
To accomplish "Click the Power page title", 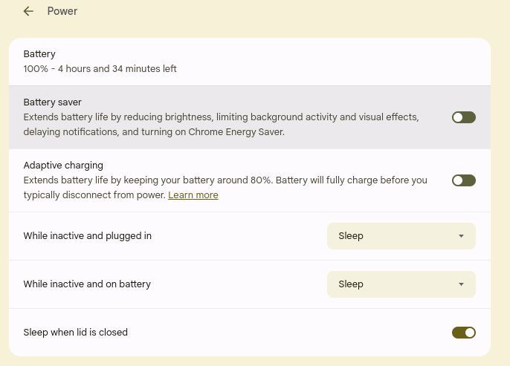I will coord(62,11).
